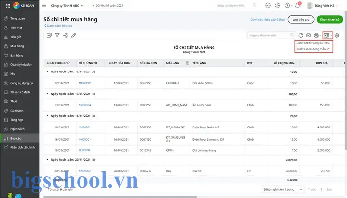347x198 pixels.
Task: Open voucher NK00004 link
Action: 85,105
